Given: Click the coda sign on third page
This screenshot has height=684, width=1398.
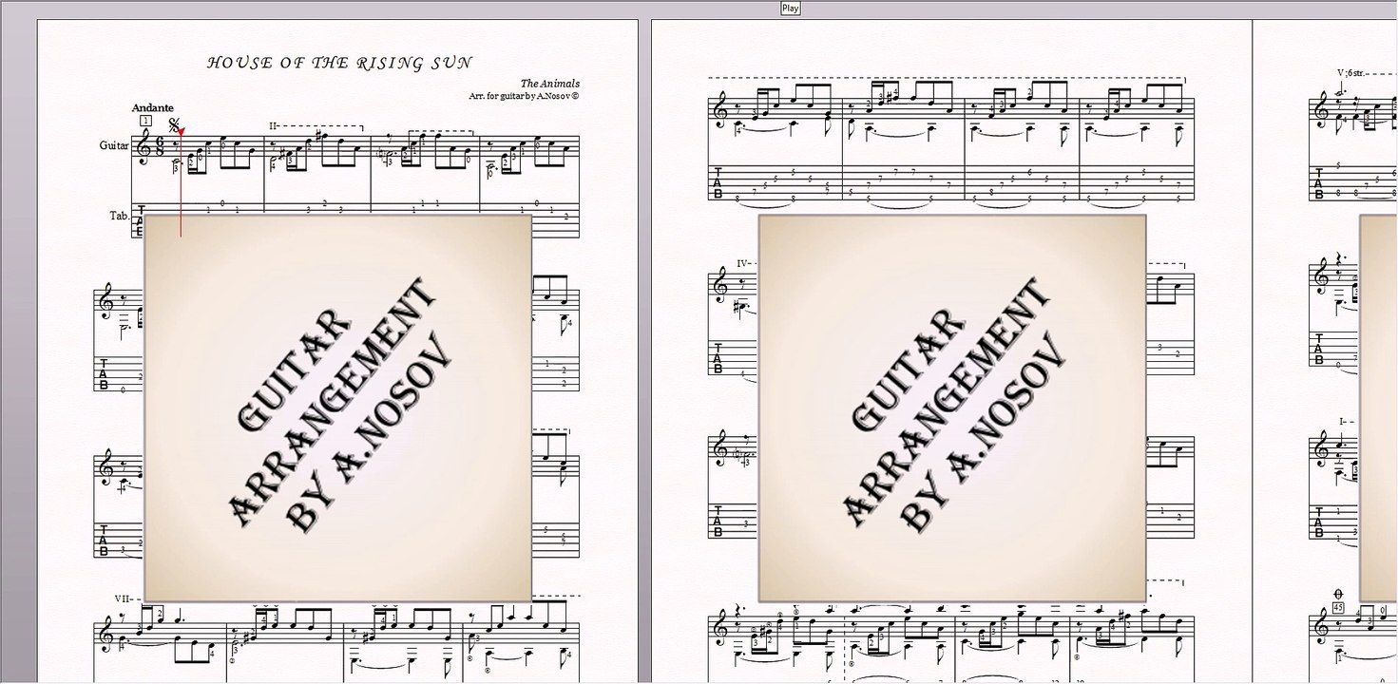Looking at the screenshot, I should (1339, 594).
